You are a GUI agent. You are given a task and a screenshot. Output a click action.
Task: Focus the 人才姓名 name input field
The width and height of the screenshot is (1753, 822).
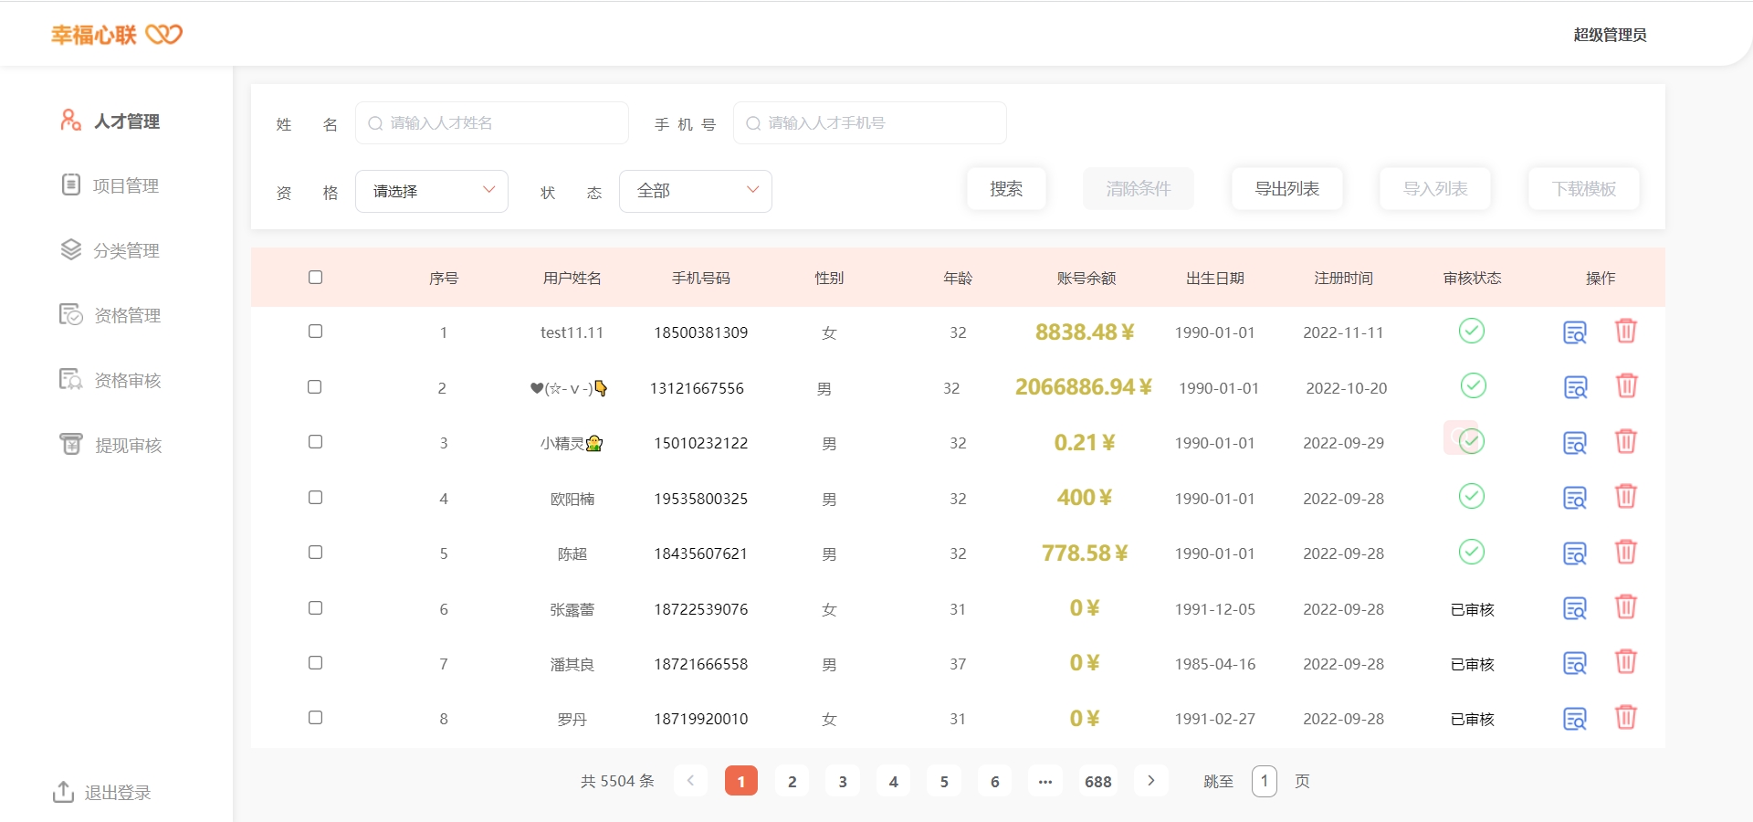click(492, 123)
